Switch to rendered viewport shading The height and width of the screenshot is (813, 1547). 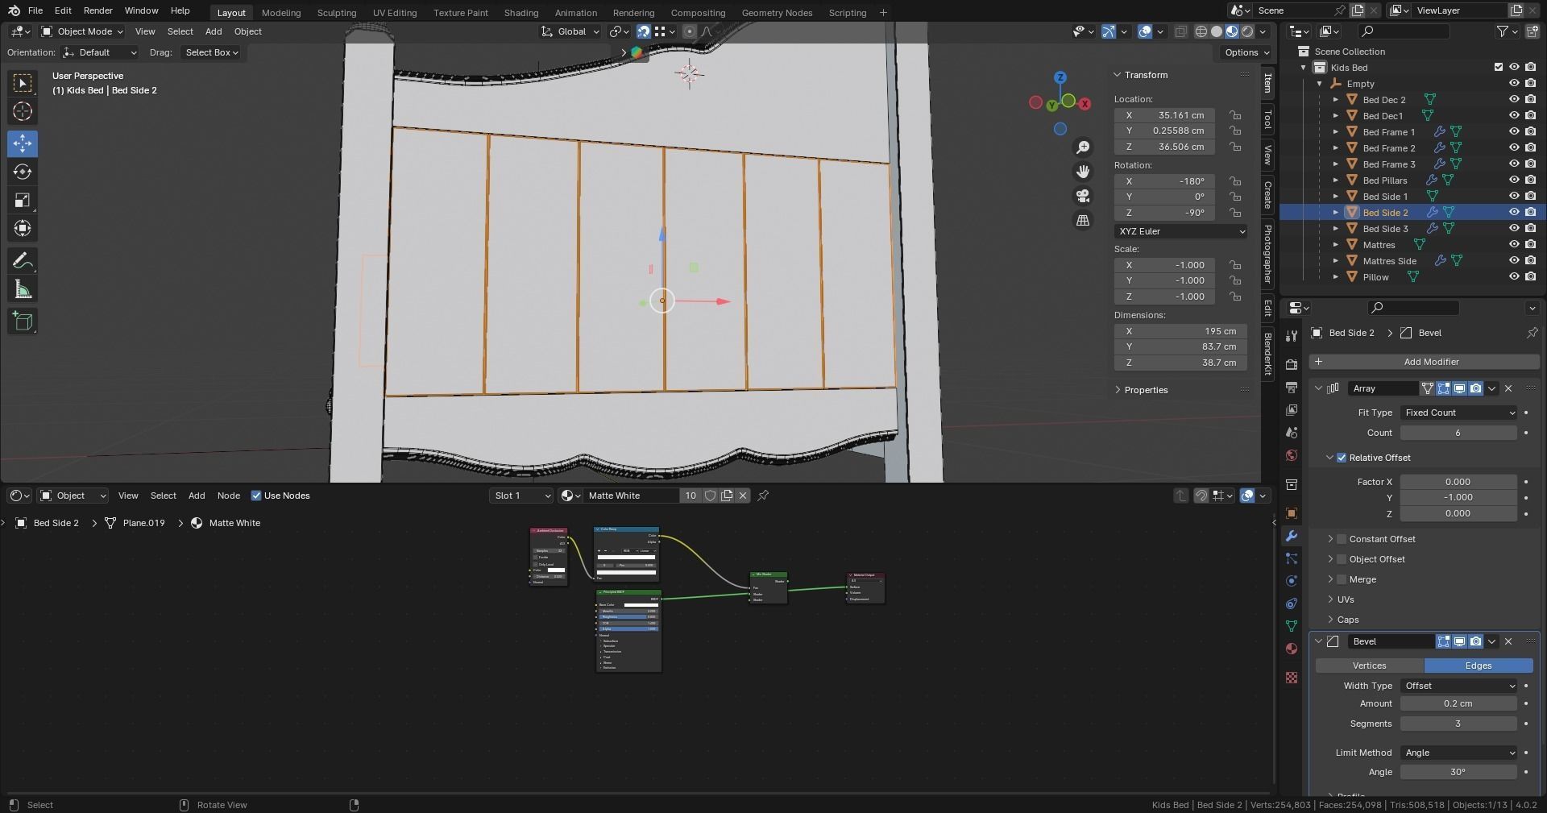click(1247, 31)
